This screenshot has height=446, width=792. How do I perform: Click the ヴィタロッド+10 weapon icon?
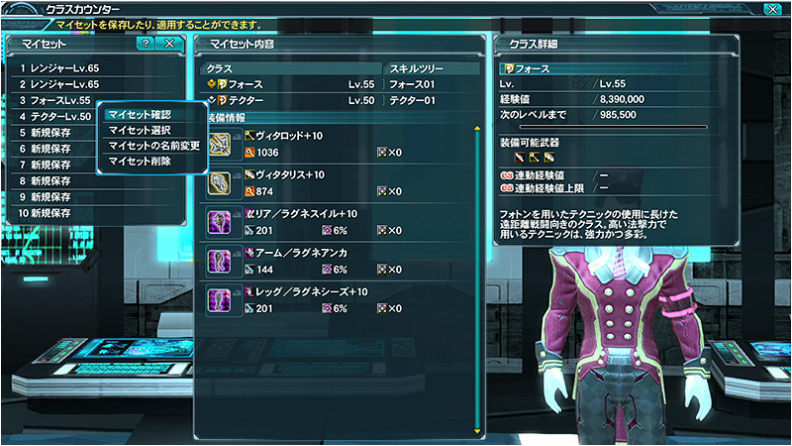pyautogui.click(x=219, y=144)
